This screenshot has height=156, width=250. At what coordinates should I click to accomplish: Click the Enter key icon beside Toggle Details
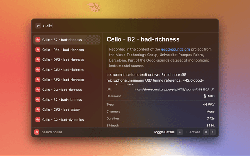(180, 132)
